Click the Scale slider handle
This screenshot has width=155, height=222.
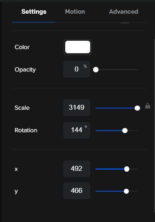coord(137,108)
